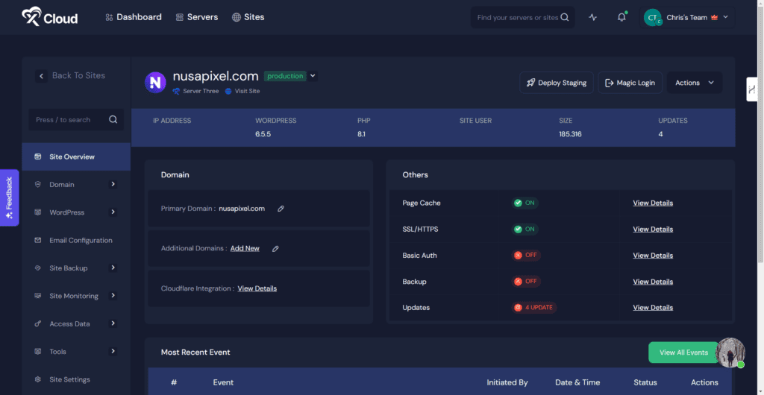
Task: Toggle the Page Cache ON status
Action: pos(525,203)
